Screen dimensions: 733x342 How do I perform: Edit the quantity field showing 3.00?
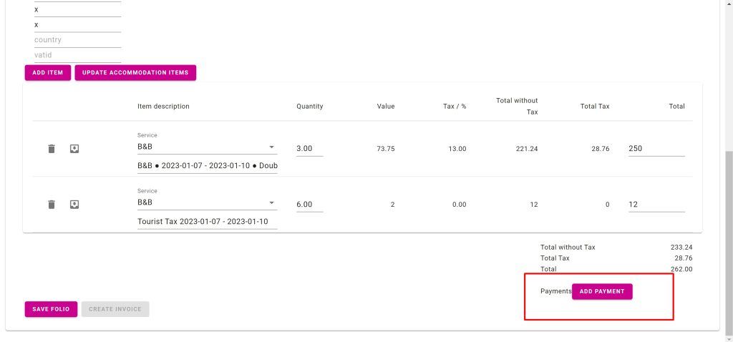pos(309,149)
